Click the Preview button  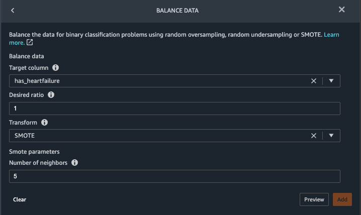pos(314,199)
